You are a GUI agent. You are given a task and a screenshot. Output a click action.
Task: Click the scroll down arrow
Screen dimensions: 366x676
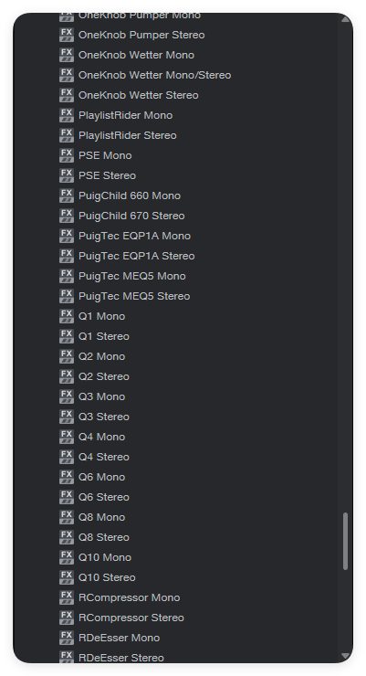345,656
